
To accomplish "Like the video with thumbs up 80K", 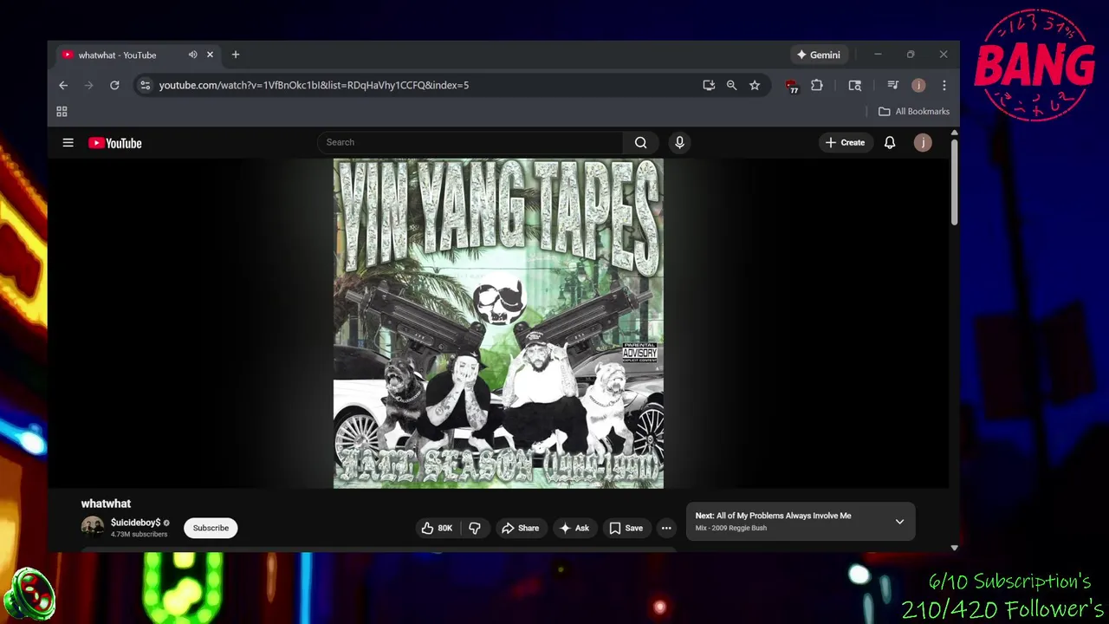I will (x=437, y=528).
